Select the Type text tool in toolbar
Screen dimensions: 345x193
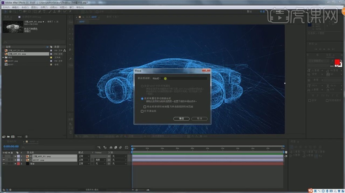tap(44, 11)
